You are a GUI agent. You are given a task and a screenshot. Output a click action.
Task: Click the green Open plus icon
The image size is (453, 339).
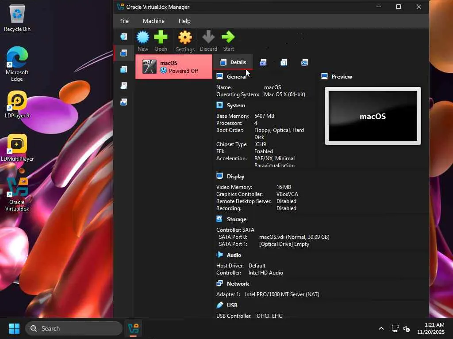[x=161, y=37]
